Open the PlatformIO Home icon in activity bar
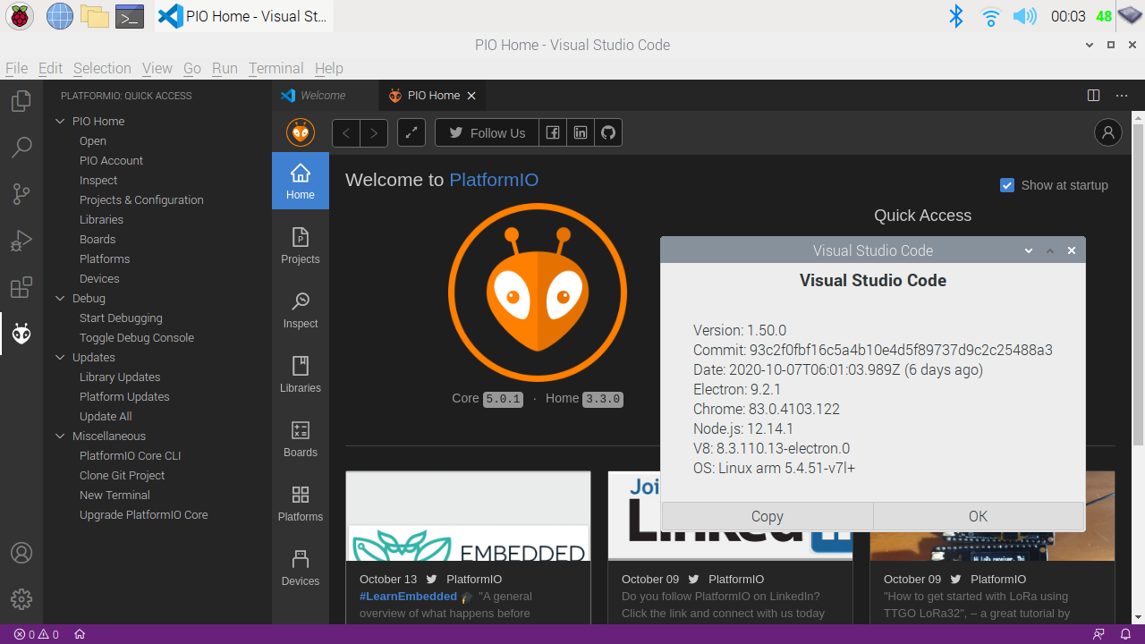This screenshot has height=644, width=1145. (21, 333)
